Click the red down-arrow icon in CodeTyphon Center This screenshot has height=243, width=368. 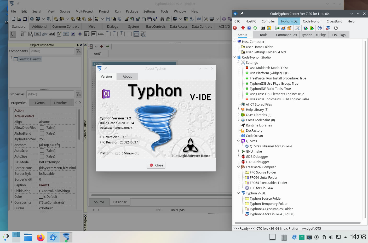tap(243, 28)
